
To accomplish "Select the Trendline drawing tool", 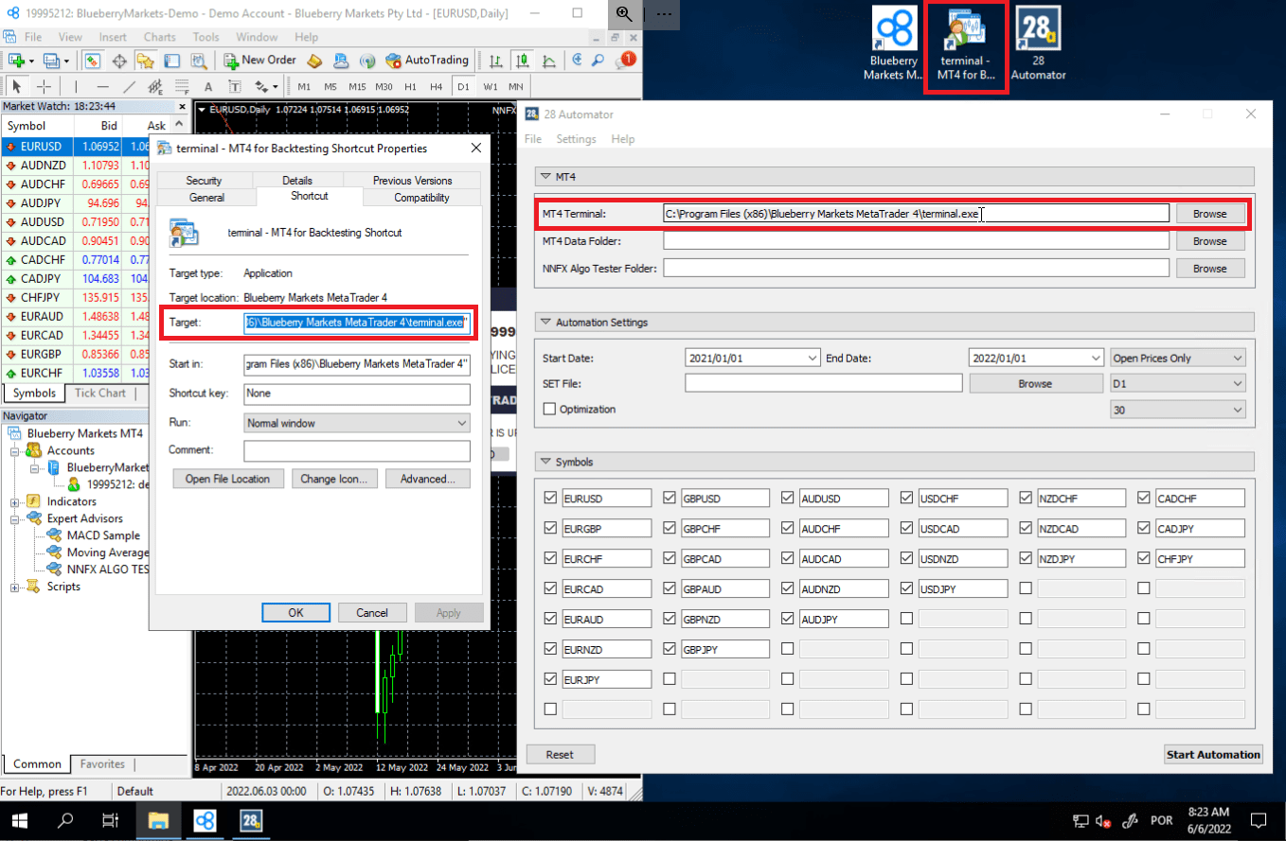I will [x=129, y=86].
